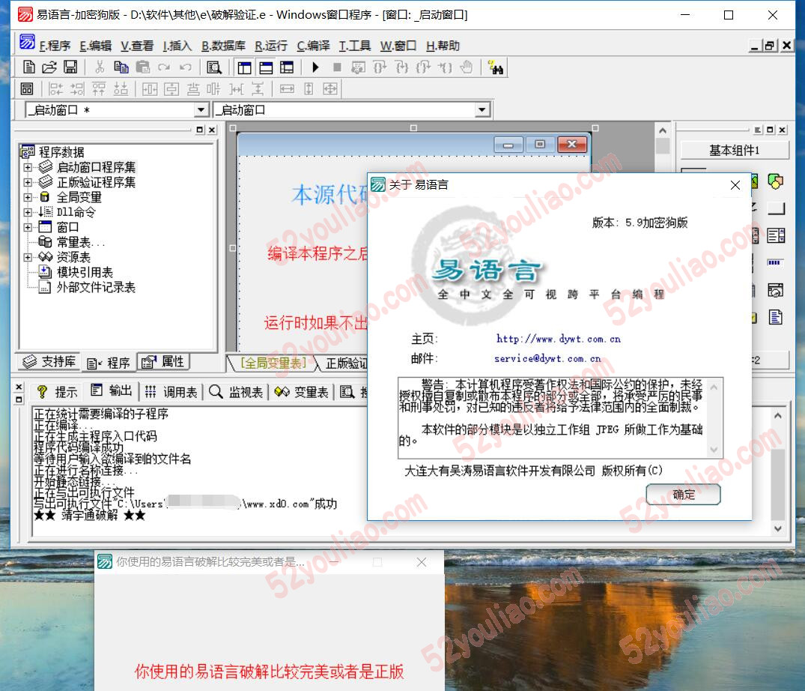Click the Save floppy disk icon
This screenshot has height=691, width=805.
(70, 67)
